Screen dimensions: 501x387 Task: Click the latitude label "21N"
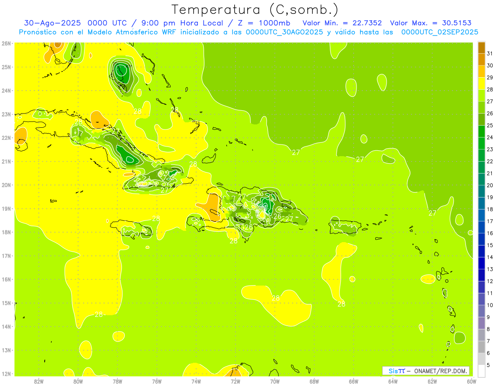(6, 162)
